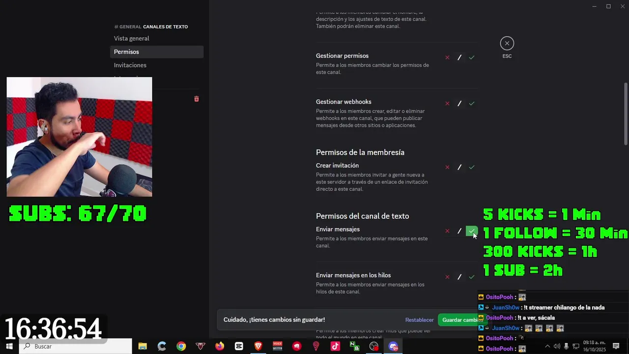Expand the hidden system tray icons chevron
Screen dimensions: 629x354
[x=547, y=346]
